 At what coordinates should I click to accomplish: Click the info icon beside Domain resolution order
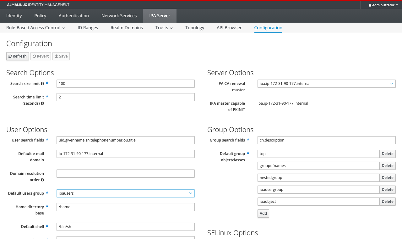(x=42, y=180)
